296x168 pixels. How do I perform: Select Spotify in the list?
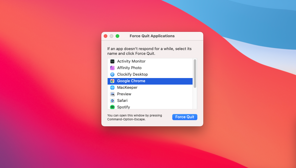150,107
